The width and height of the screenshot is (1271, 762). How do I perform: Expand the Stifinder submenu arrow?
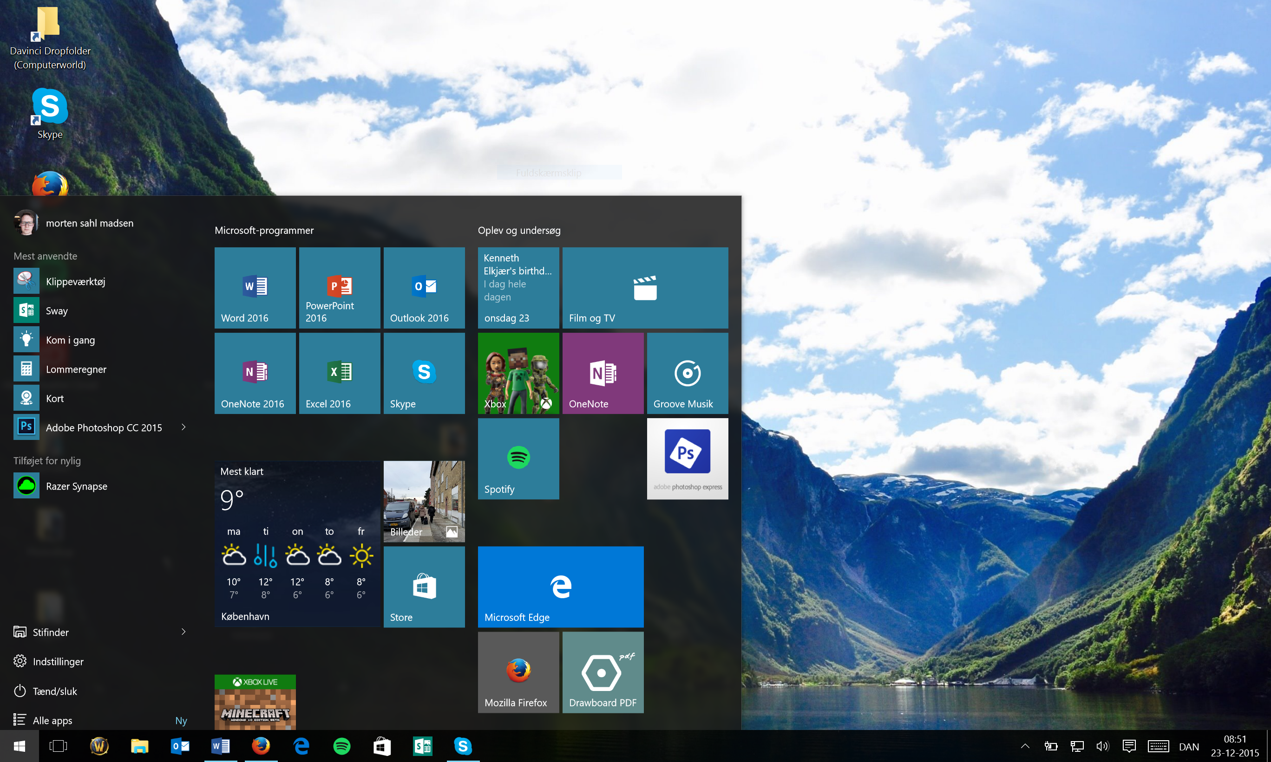[183, 632]
